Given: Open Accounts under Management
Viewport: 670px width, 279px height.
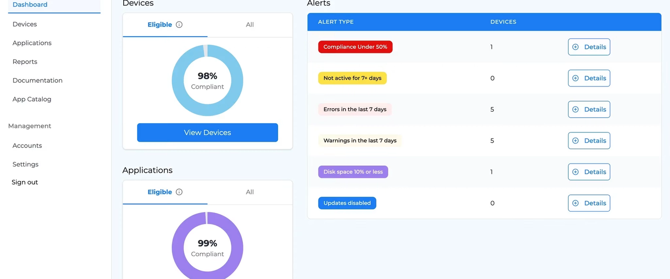Looking at the screenshot, I should pyautogui.click(x=27, y=146).
